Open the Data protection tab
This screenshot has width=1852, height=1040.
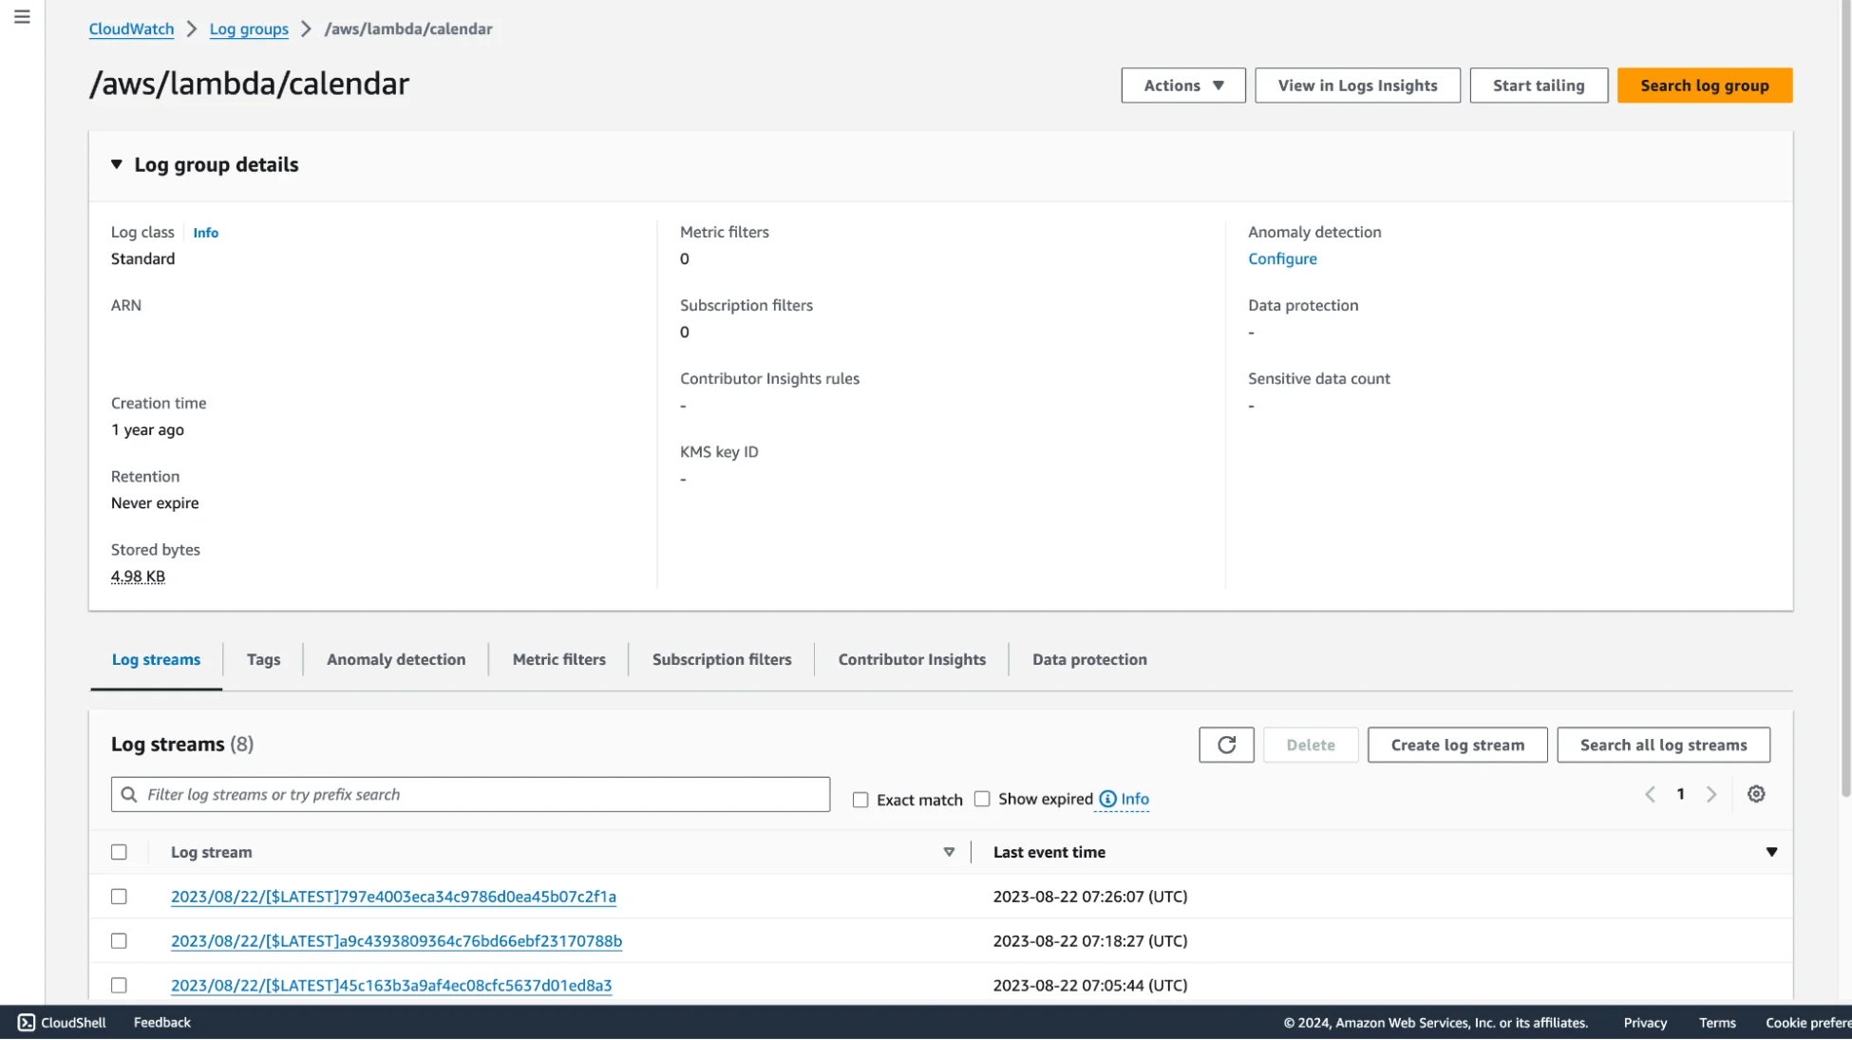[1089, 659]
